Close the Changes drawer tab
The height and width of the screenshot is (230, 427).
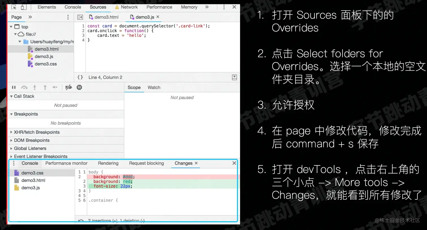pyautogui.click(x=196, y=163)
